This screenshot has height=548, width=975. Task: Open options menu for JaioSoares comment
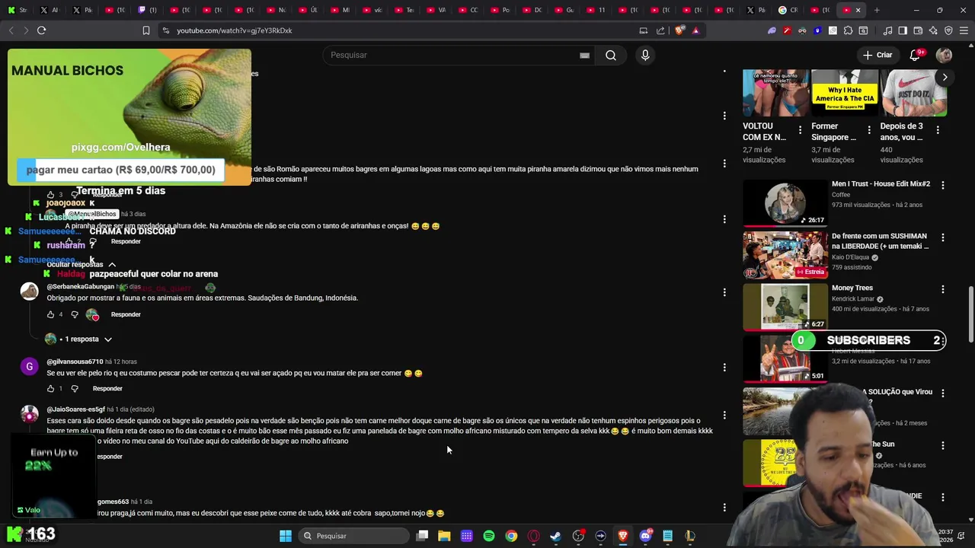point(724,415)
